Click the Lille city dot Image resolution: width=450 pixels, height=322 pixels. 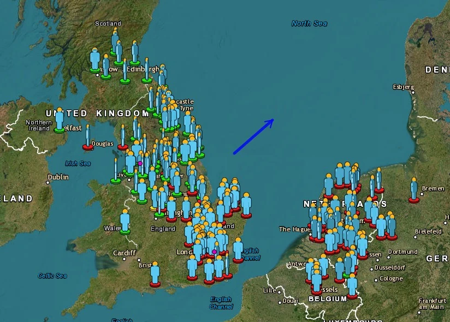tap(279, 292)
